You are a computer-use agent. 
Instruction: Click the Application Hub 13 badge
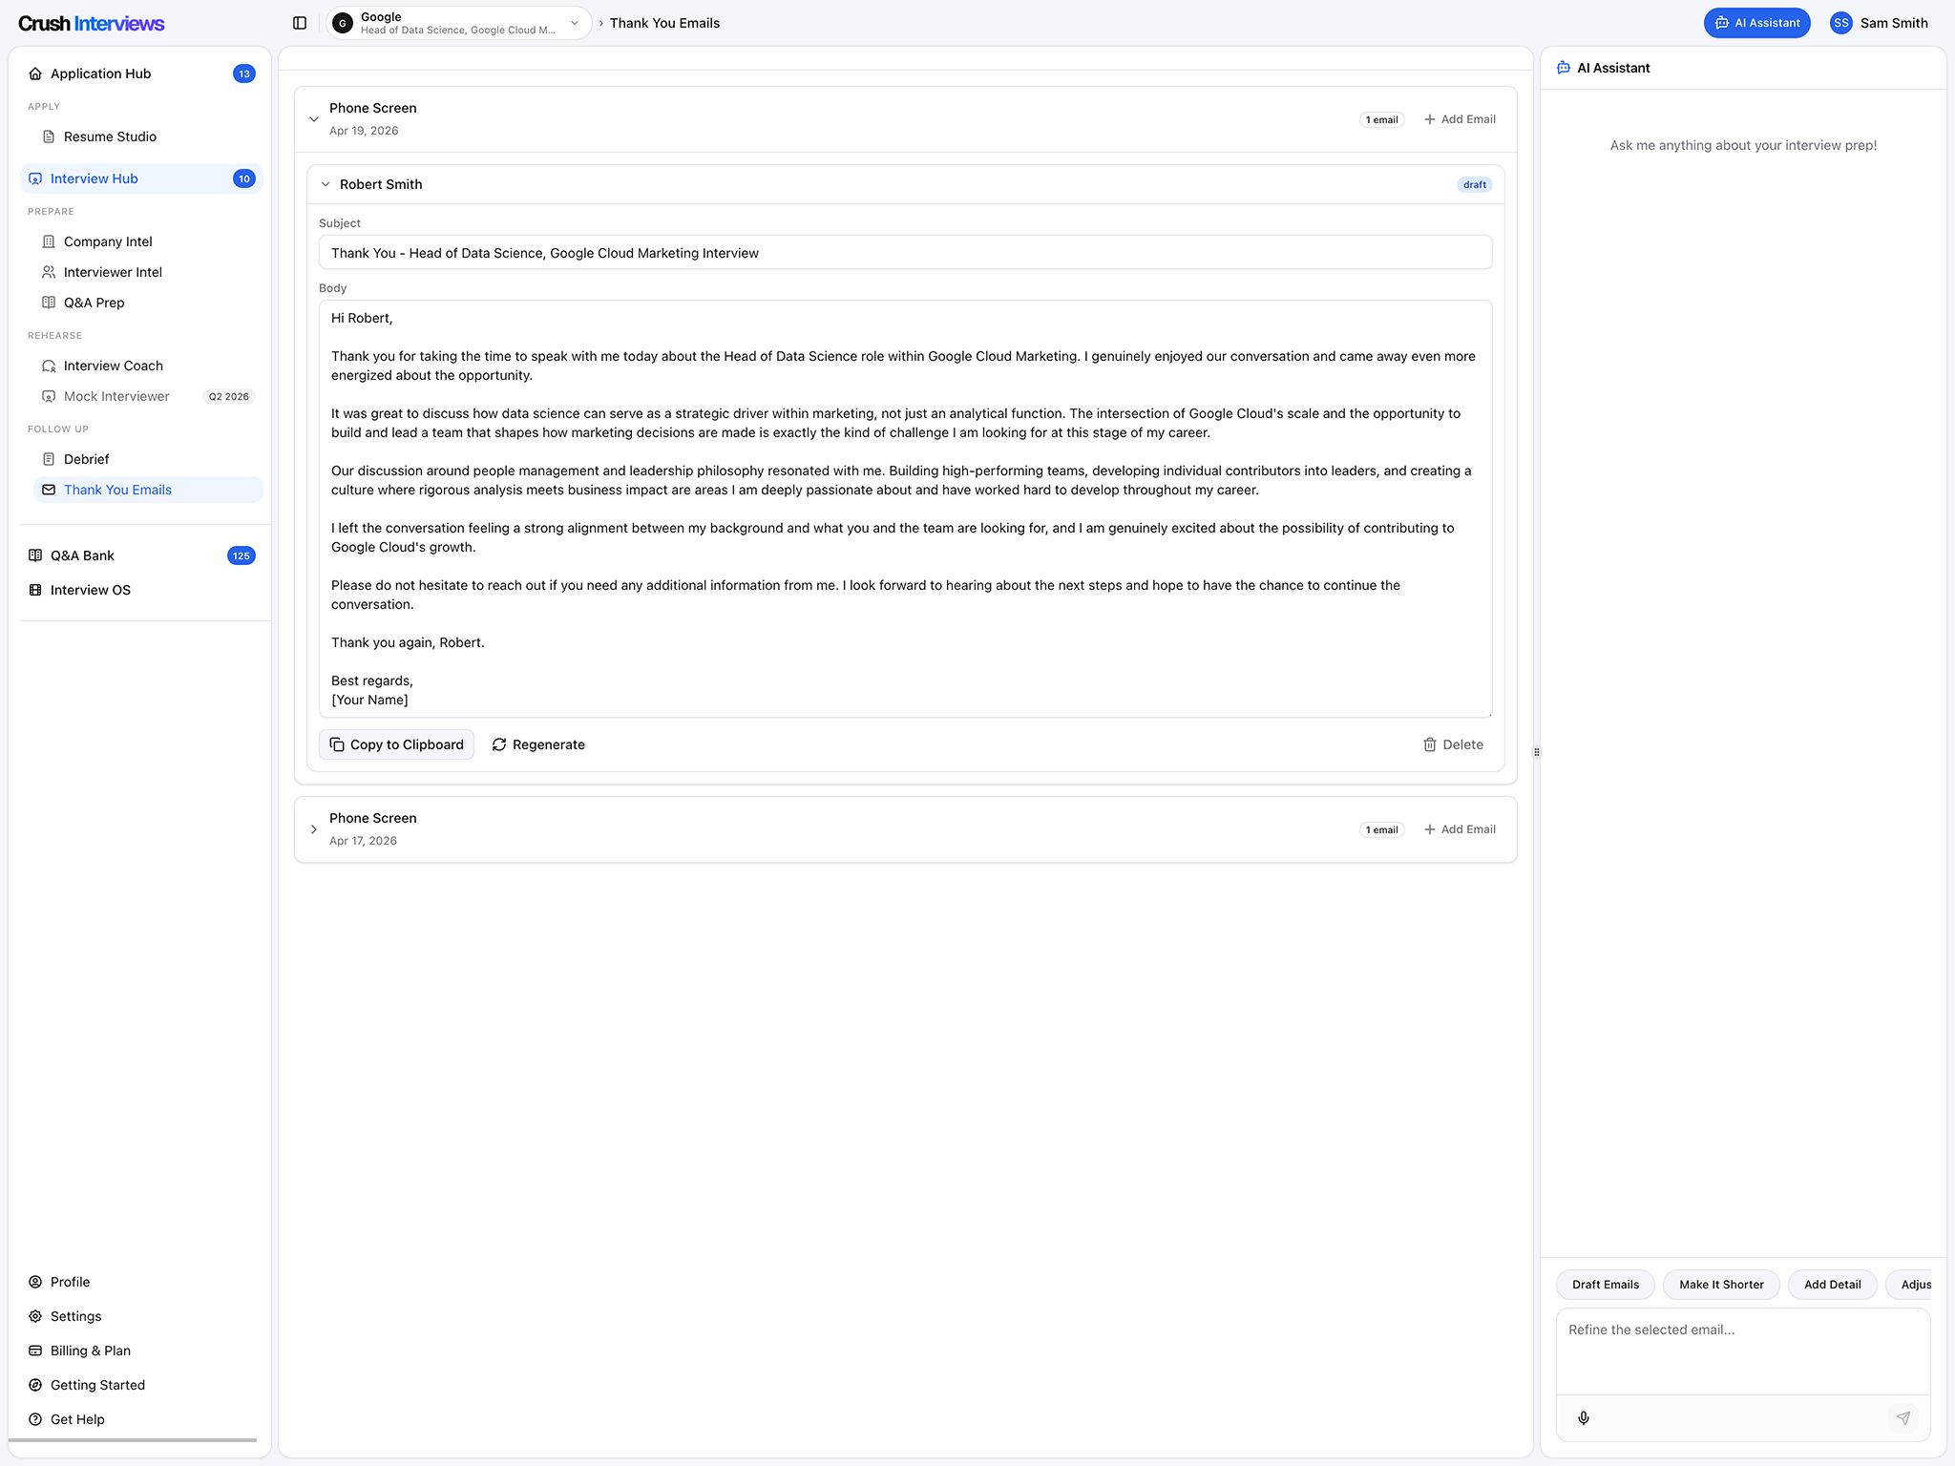click(244, 73)
